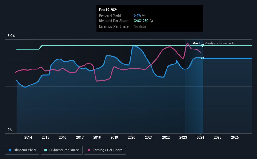The height and width of the screenshot is (159, 257).
Task: Click the 2024 x-axis label
Action: pyautogui.click(x=200, y=137)
